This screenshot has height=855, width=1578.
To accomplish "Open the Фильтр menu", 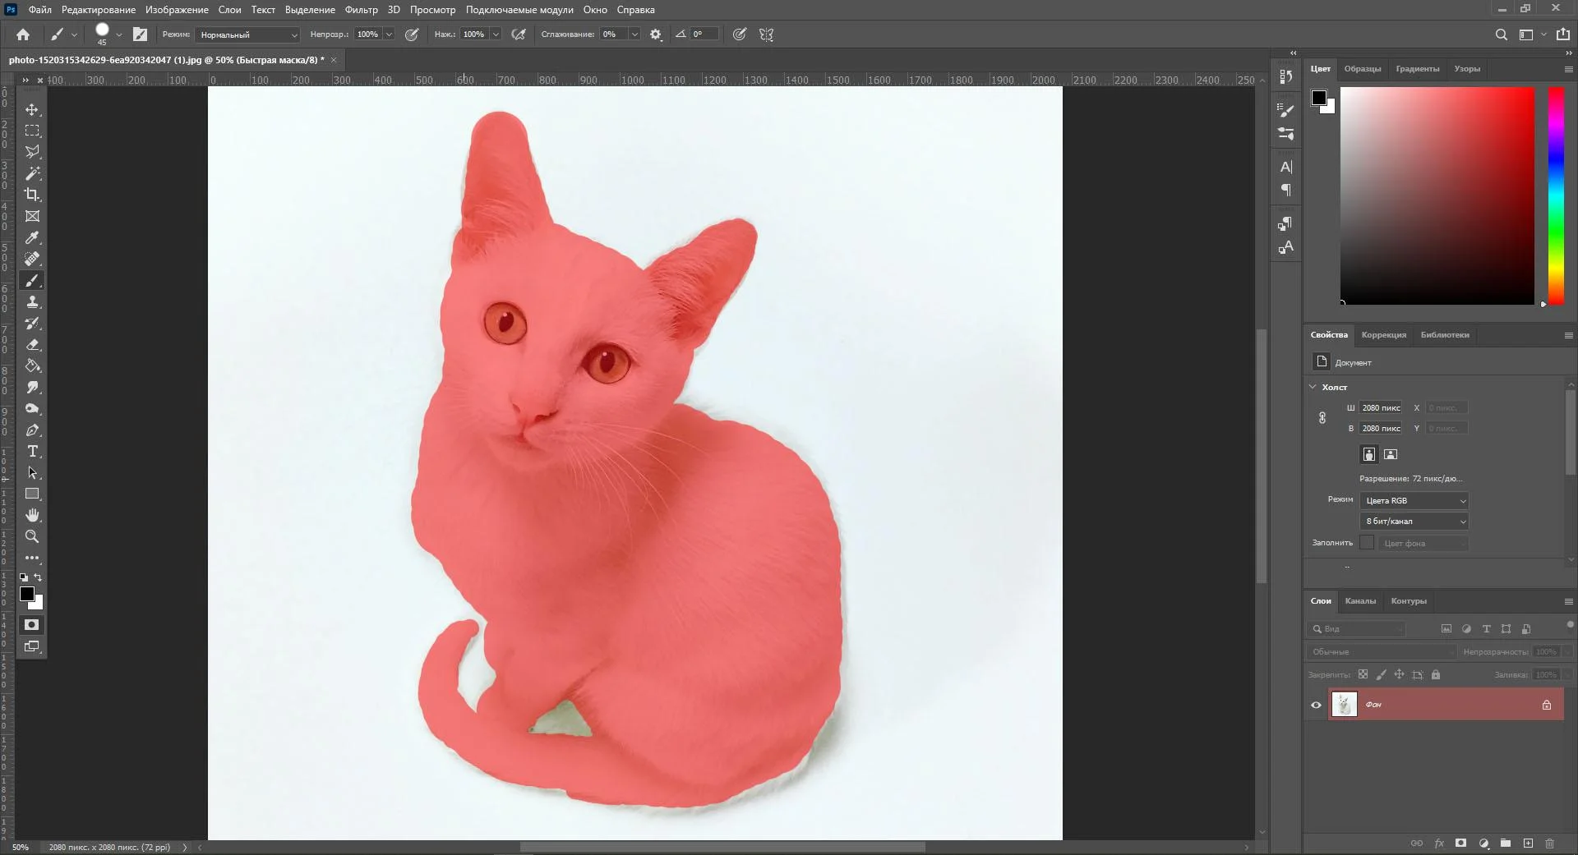I will pyautogui.click(x=361, y=10).
